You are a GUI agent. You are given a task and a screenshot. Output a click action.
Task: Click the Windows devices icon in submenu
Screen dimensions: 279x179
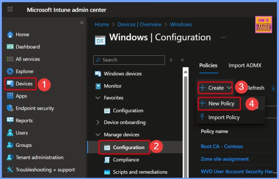tap(98, 74)
